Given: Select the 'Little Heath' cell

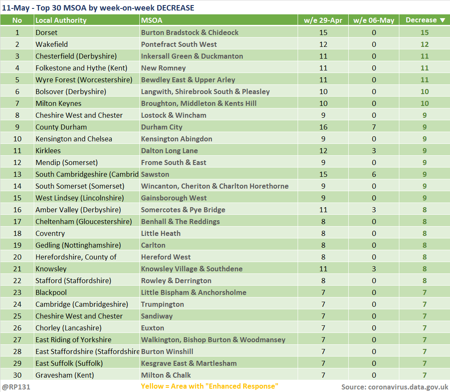Looking at the screenshot, I should [218, 233].
